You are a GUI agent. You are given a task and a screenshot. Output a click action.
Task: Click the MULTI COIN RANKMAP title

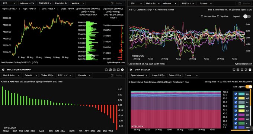pos(19,70)
